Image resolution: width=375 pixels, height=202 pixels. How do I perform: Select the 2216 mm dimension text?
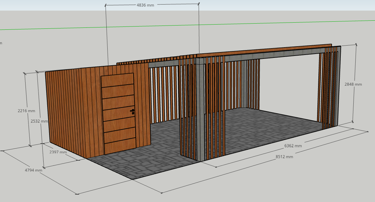(26, 111)
